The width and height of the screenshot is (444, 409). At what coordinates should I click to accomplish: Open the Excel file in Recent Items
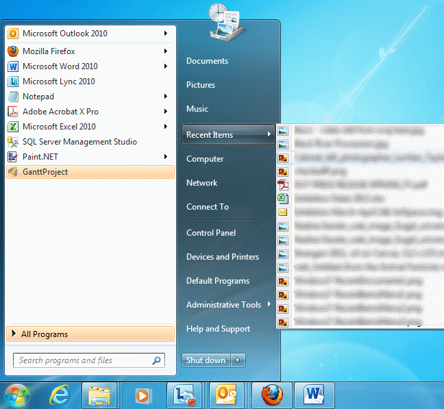[x=283, y=199]
